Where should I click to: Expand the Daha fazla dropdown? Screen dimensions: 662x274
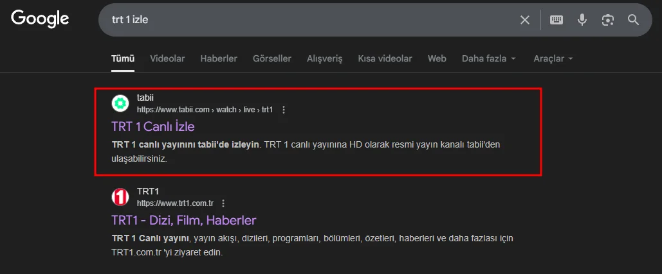pyautogui.click(x=489, y=58)
